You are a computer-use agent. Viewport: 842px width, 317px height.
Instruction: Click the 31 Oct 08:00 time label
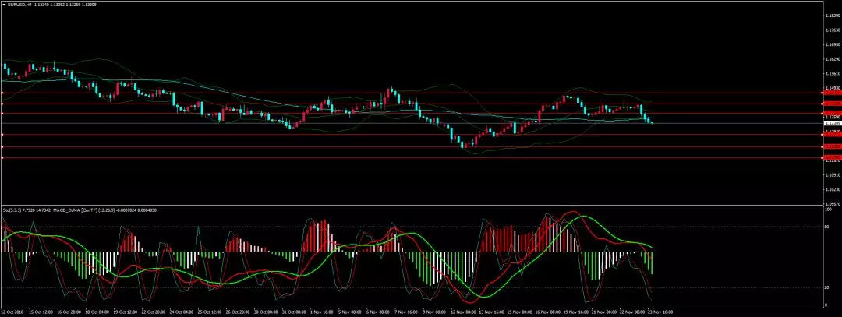click(295, 311)
